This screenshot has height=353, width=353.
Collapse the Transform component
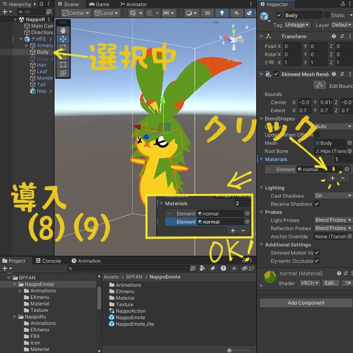261,36
